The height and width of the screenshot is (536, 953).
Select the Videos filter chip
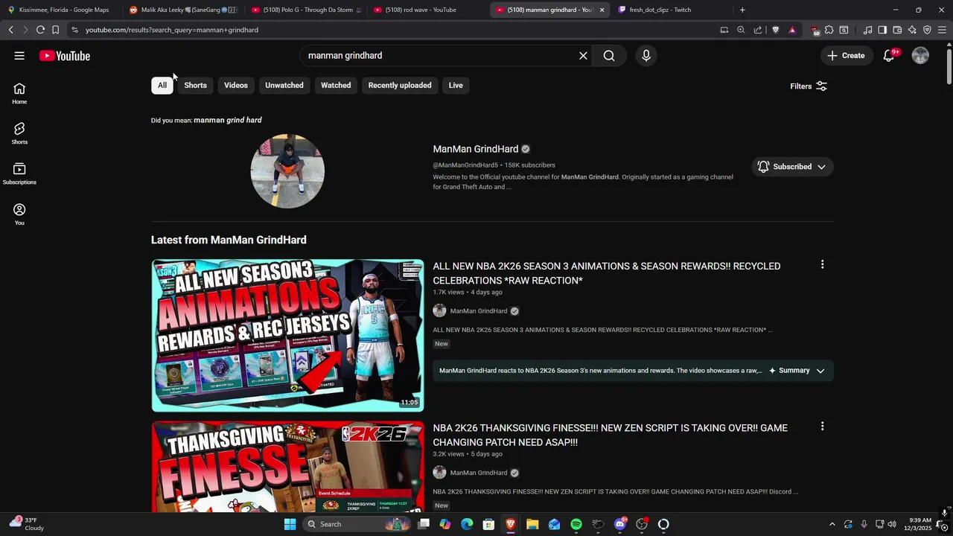point(236,85)
